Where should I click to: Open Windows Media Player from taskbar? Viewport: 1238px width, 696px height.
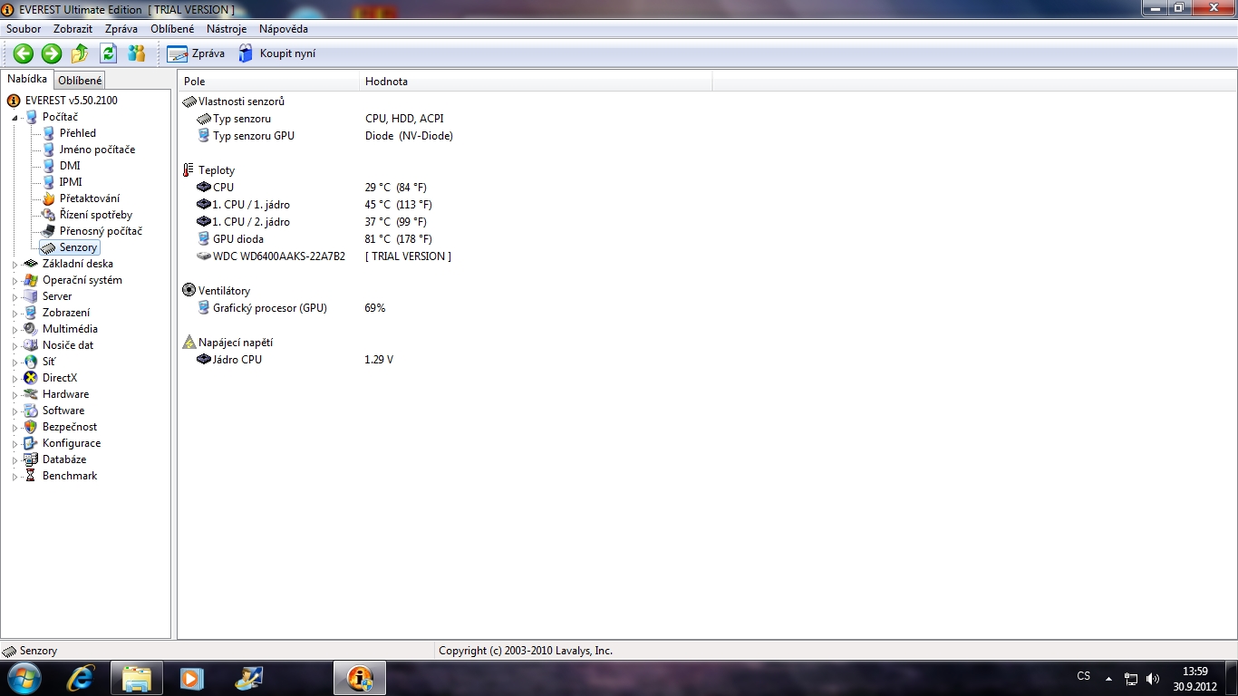point(191,678)
